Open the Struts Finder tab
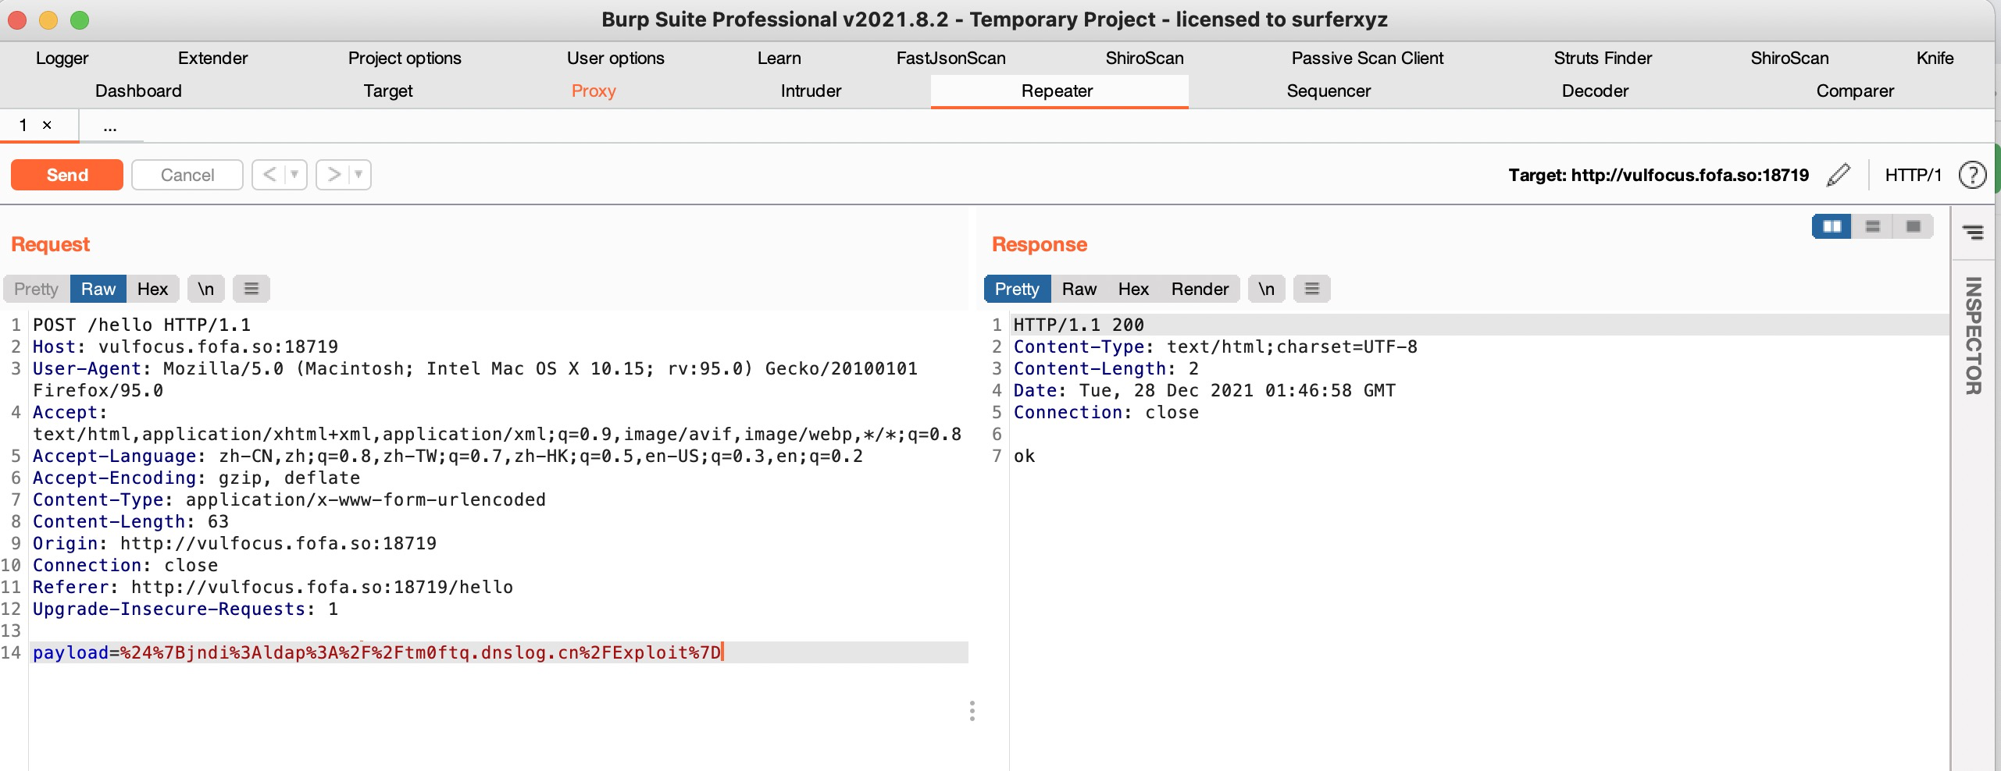The image size is (2001, 771). (x=1603, y=58)
